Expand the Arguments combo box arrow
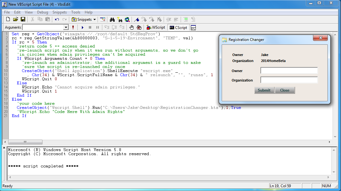341x191 pixels. [66, 27]
